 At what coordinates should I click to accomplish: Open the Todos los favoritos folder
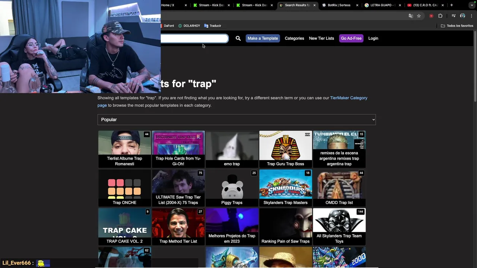457,26
